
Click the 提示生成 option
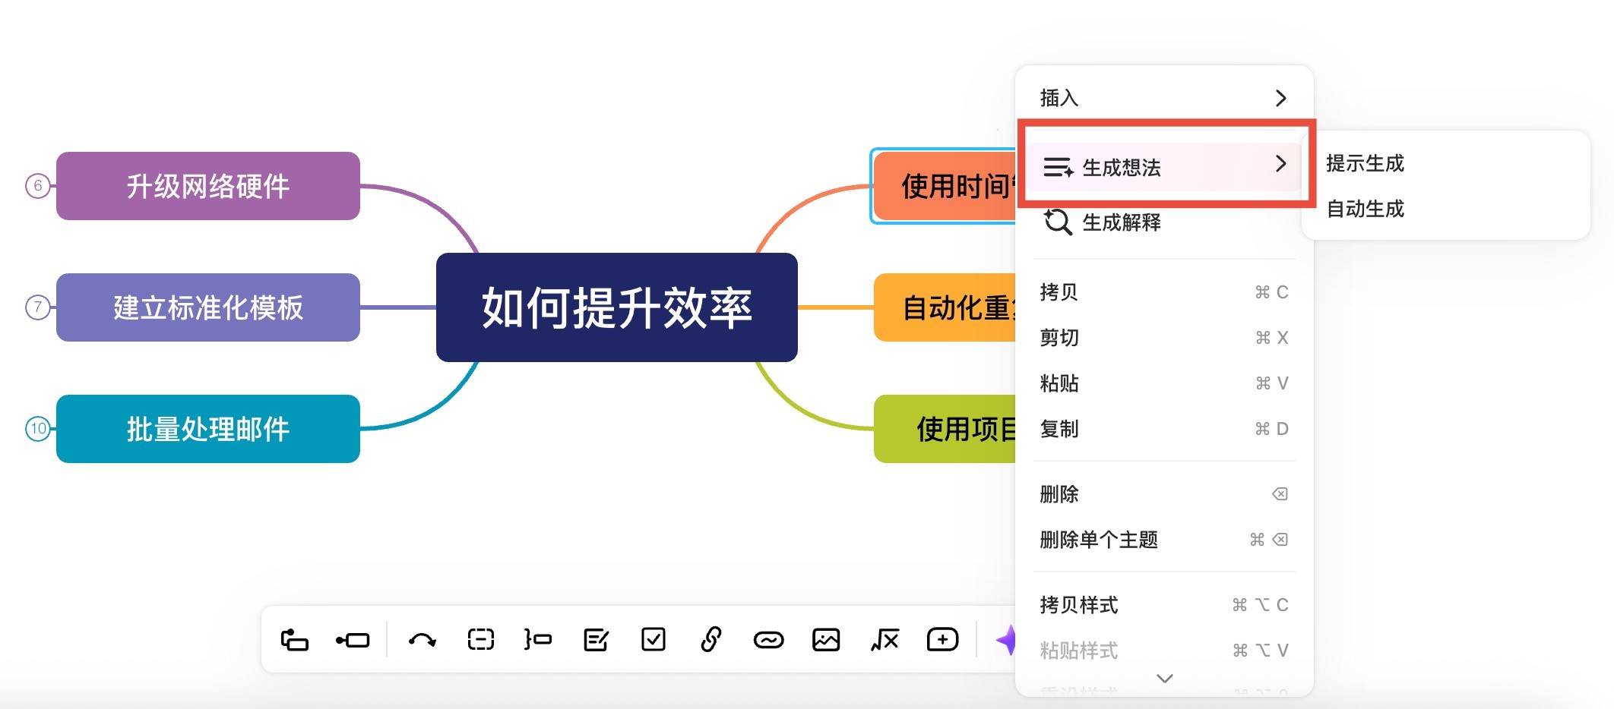coord(1366,164)
